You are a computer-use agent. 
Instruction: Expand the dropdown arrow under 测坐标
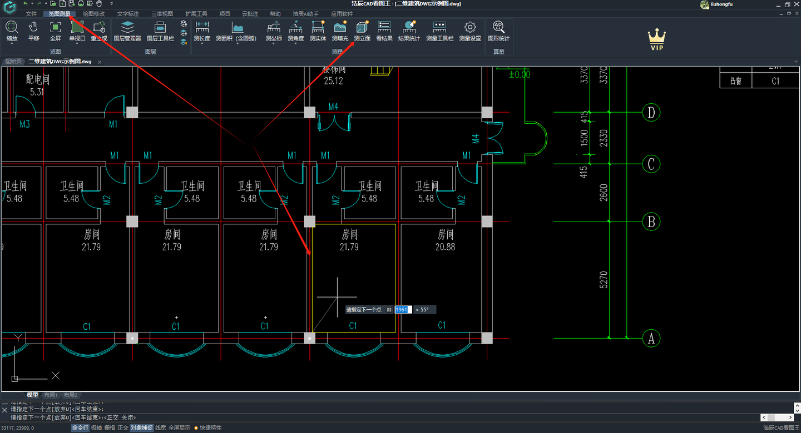coord(274,43)
